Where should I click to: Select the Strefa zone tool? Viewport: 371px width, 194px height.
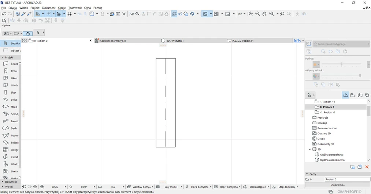pos(11,171)
